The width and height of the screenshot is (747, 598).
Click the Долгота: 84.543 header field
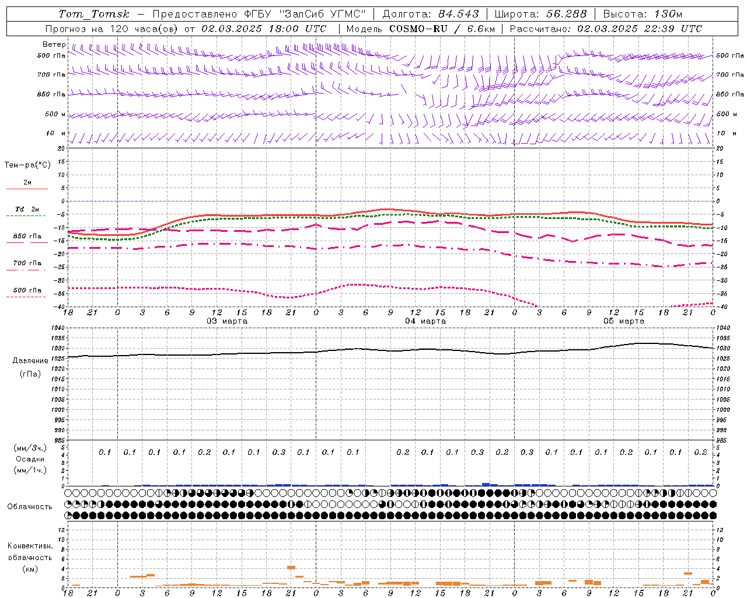point(431,14)
